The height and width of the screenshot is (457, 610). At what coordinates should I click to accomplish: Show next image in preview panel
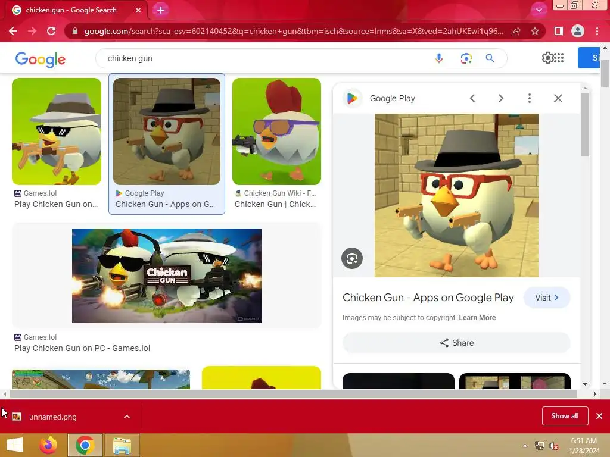click(501, 98)
